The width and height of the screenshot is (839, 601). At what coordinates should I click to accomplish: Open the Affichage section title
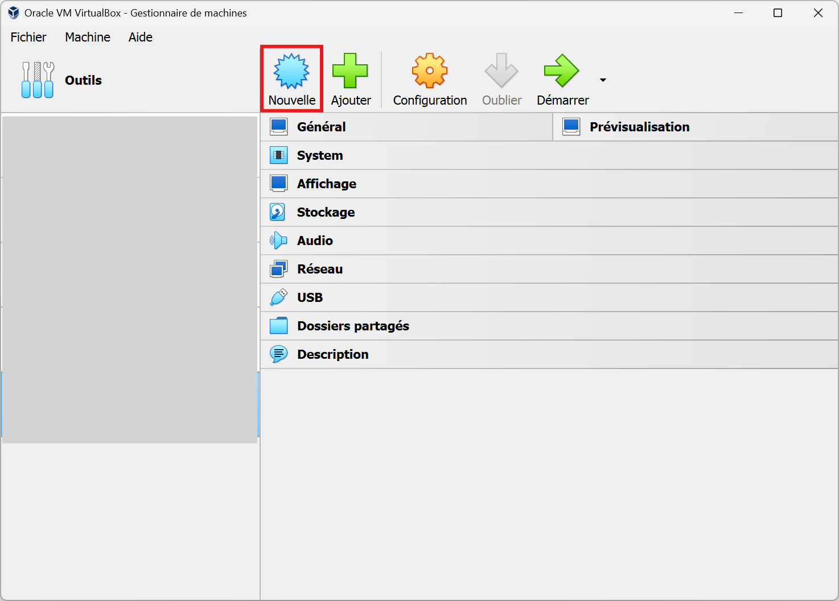(x=327, y=184)
